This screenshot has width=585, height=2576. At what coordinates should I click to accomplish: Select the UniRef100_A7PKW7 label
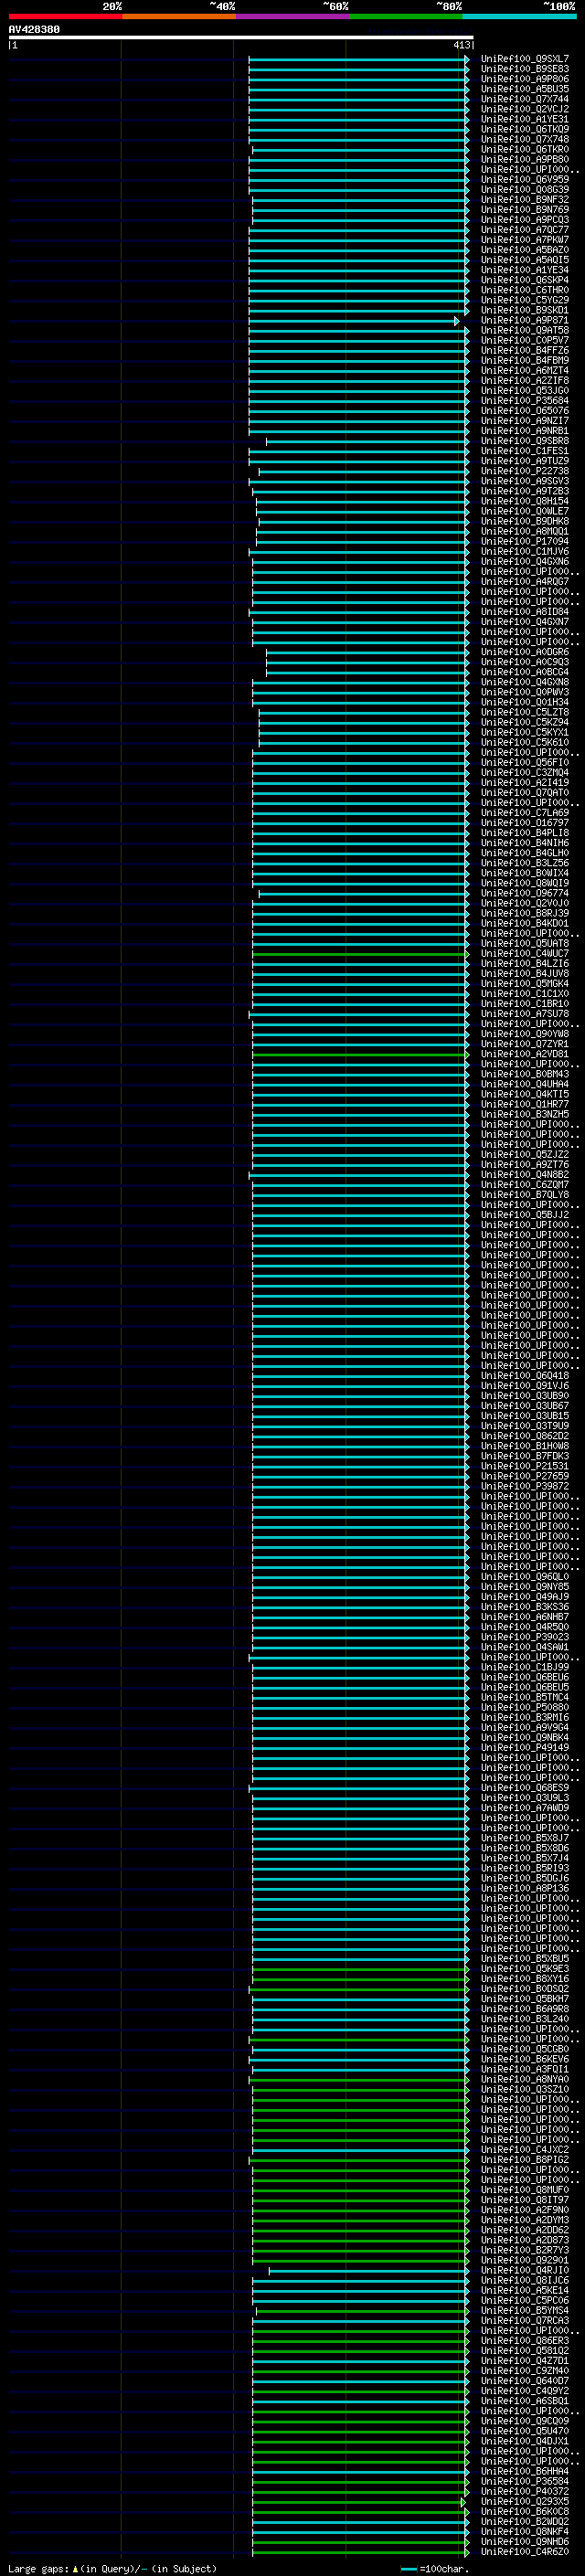[x=524, y=240]
